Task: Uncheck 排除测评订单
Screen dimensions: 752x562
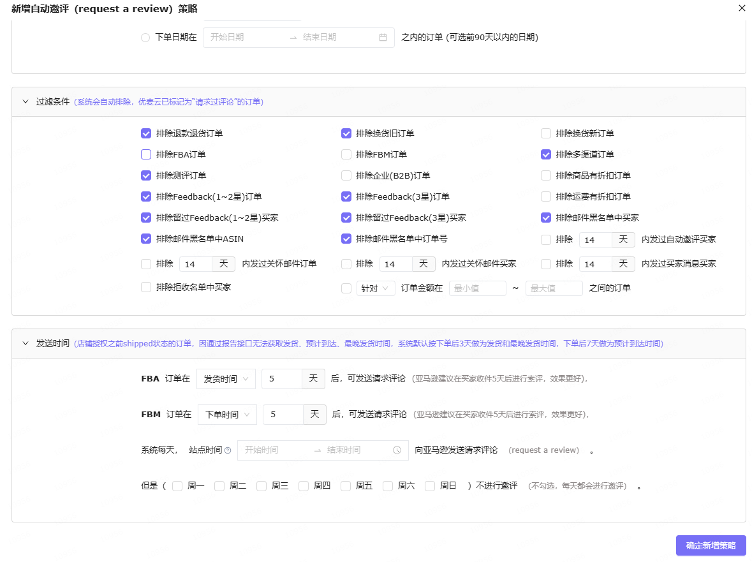Action: click(146, 175)
